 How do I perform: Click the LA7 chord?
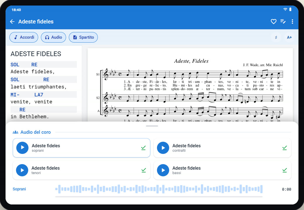coord(39,95)
